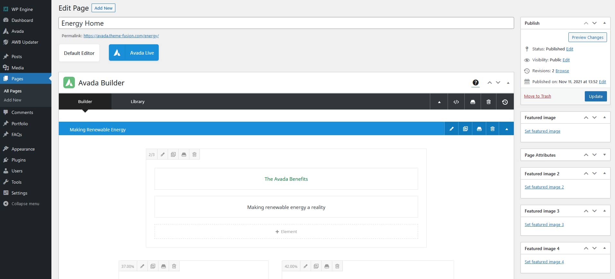Move Featured image 2 panel up
615x279 pixels.
586,174
